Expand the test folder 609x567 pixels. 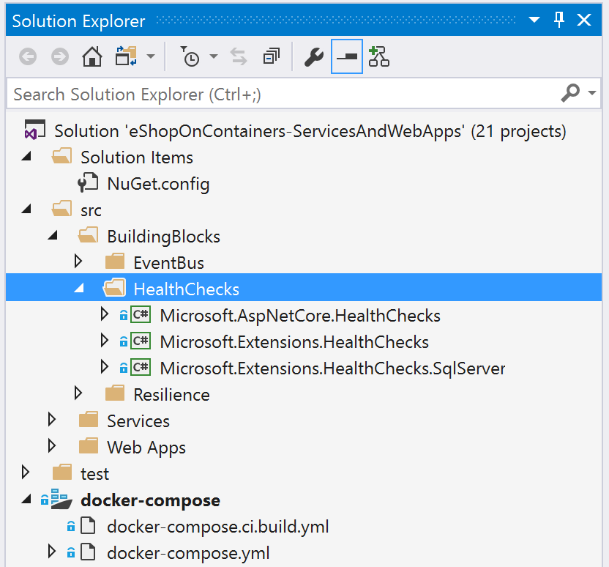[x=26, y=472]
